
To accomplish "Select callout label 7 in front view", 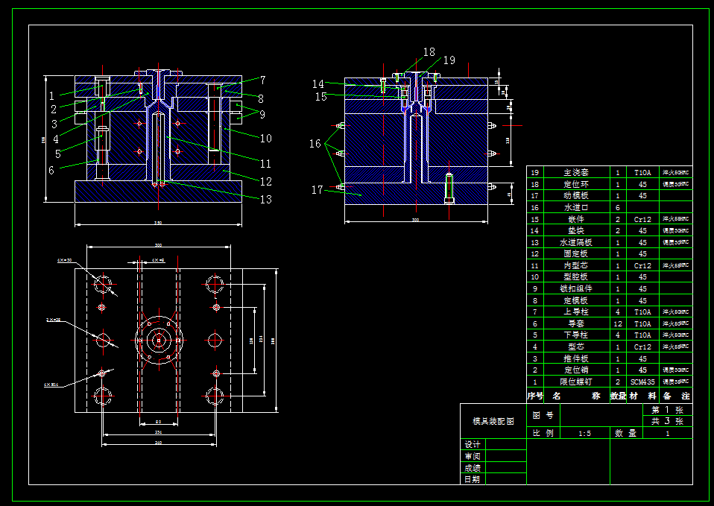I will (x=262, y=80).
